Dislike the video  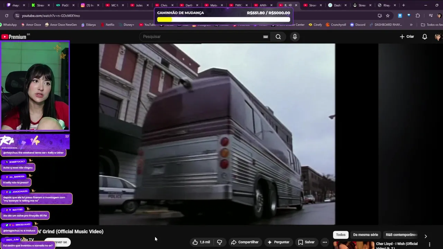coord(219,242)
